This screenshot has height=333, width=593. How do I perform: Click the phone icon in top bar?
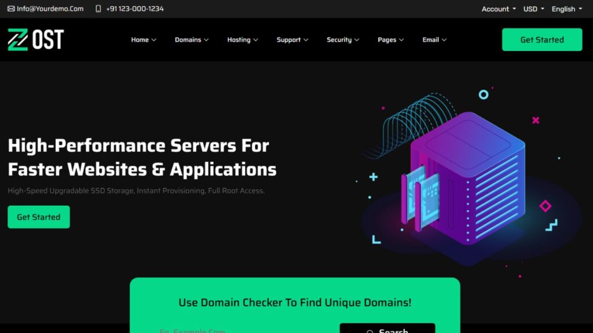pyautogui.click(x=98, y=9)
